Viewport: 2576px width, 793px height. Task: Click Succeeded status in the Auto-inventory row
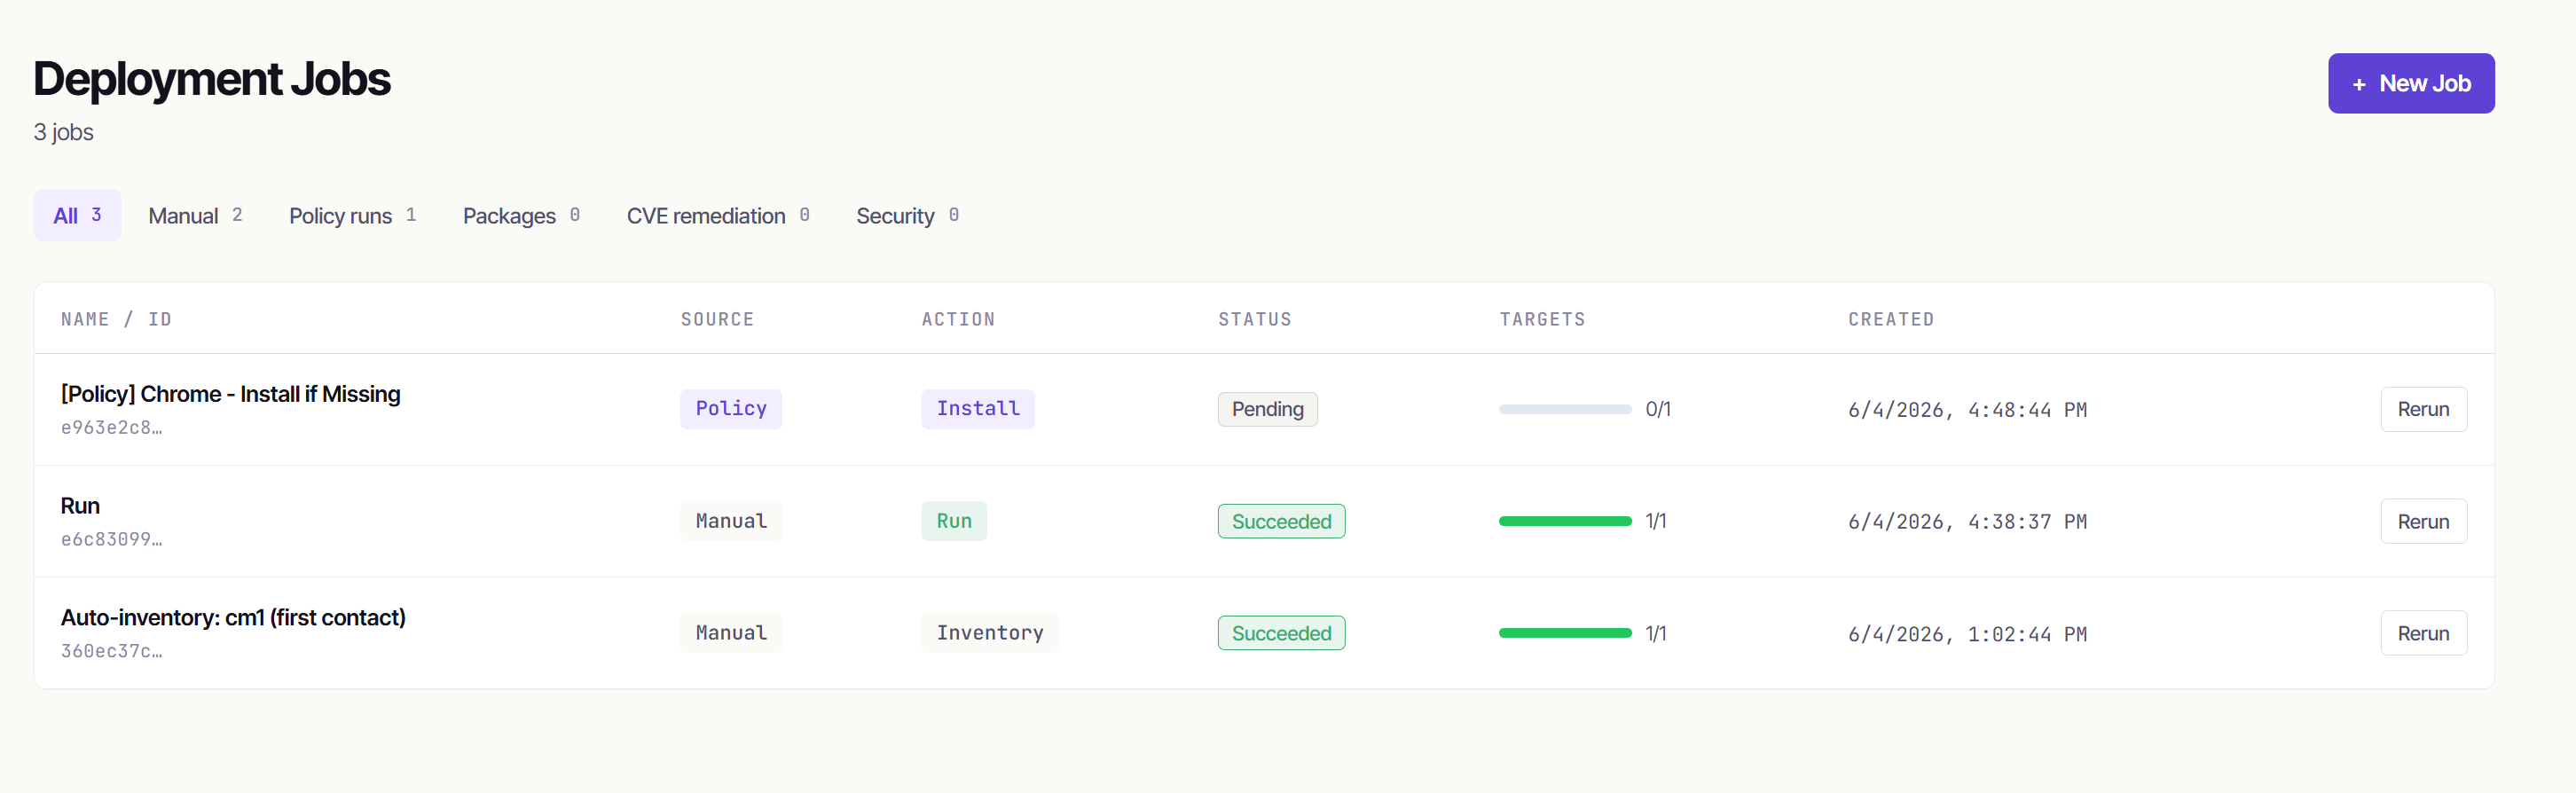(x=1281, y=633)
